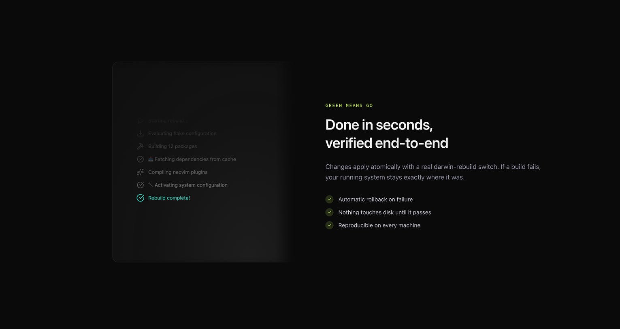Click the 'Fetching dependencies from cache' text

195,159
